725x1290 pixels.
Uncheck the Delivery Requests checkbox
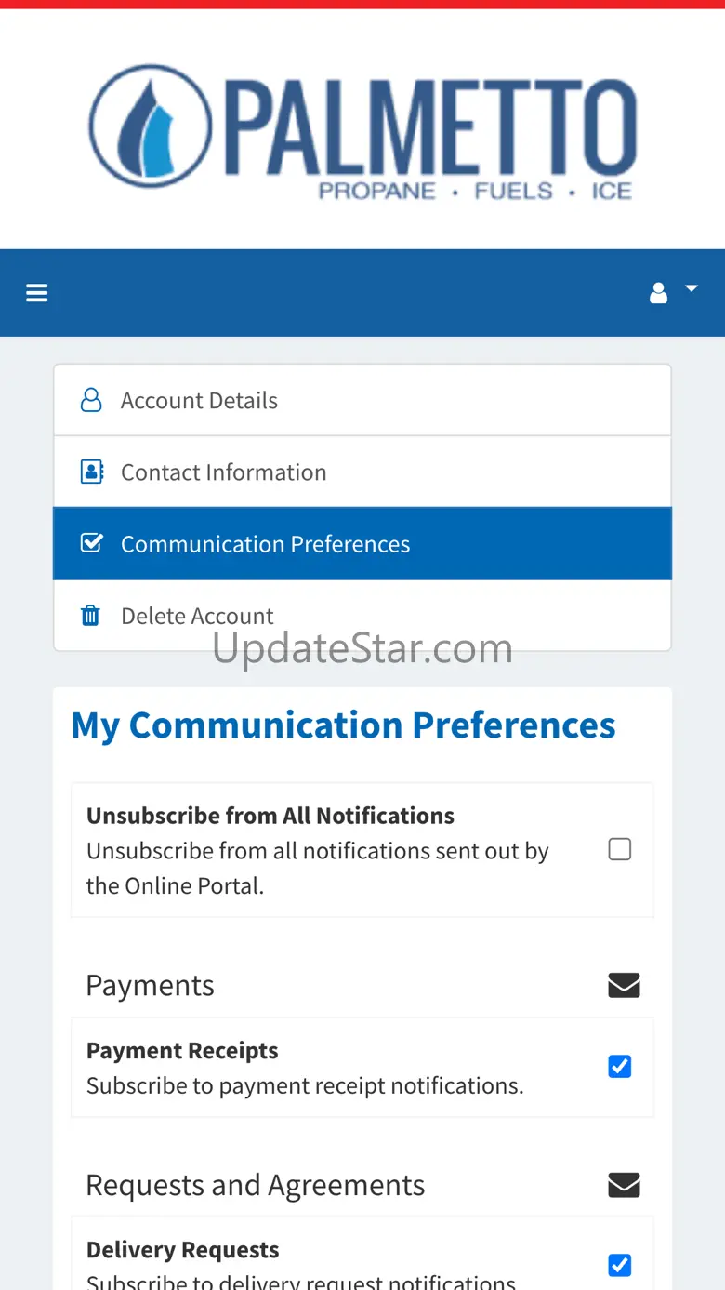pyautogui.click(x=620, y=1265)
